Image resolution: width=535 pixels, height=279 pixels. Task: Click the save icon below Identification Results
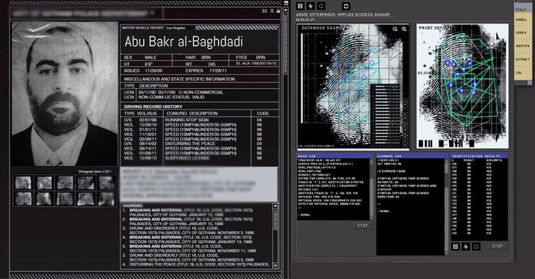455,246
